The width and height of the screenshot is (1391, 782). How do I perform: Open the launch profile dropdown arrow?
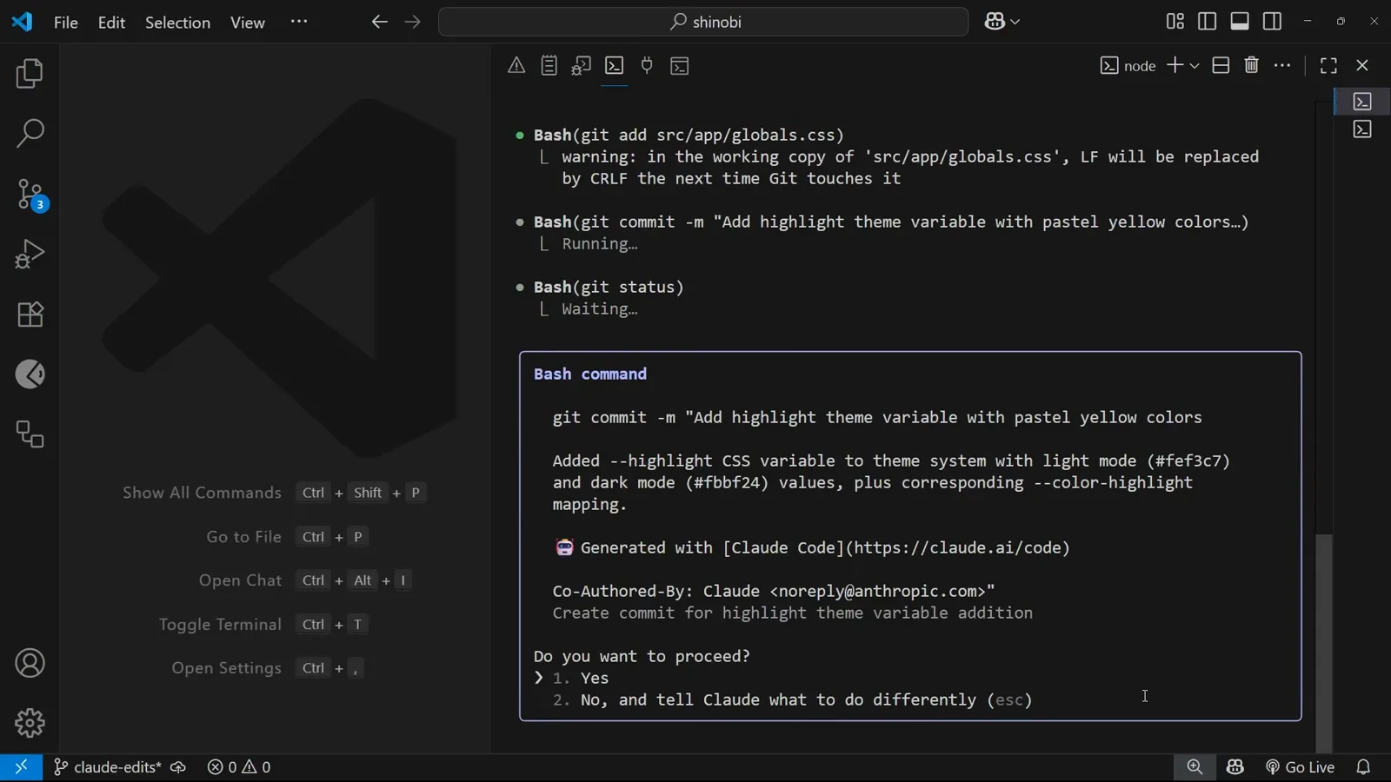click(x=1195, y=65)
